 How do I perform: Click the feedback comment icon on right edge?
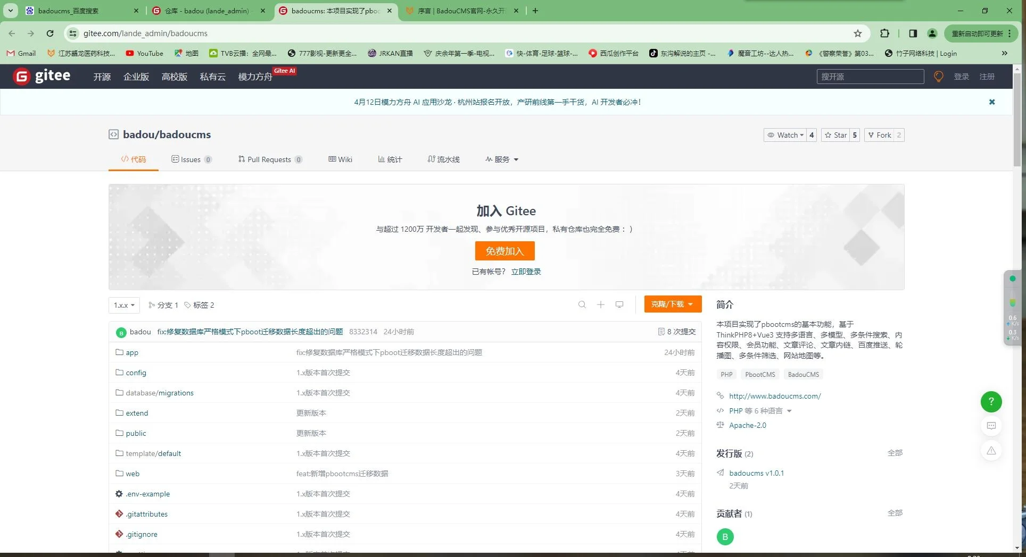(x=991, y=426)
